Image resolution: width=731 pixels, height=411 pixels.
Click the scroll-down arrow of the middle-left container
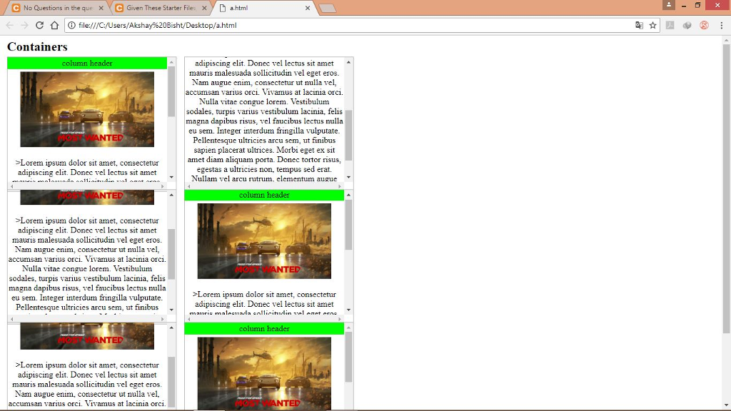[171, 310]
